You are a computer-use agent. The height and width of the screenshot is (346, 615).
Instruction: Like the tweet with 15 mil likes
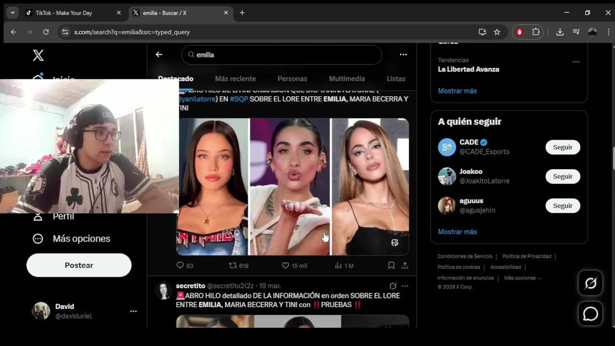285,265
